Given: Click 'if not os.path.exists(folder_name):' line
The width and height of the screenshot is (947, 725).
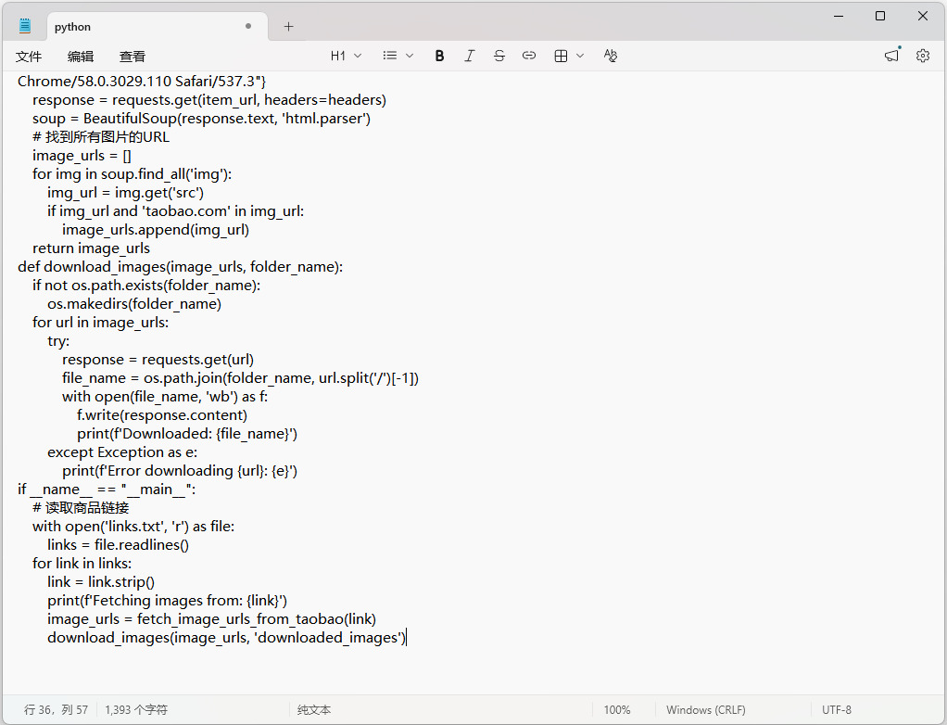Looking at the screenshot, I should click(146, 286).
